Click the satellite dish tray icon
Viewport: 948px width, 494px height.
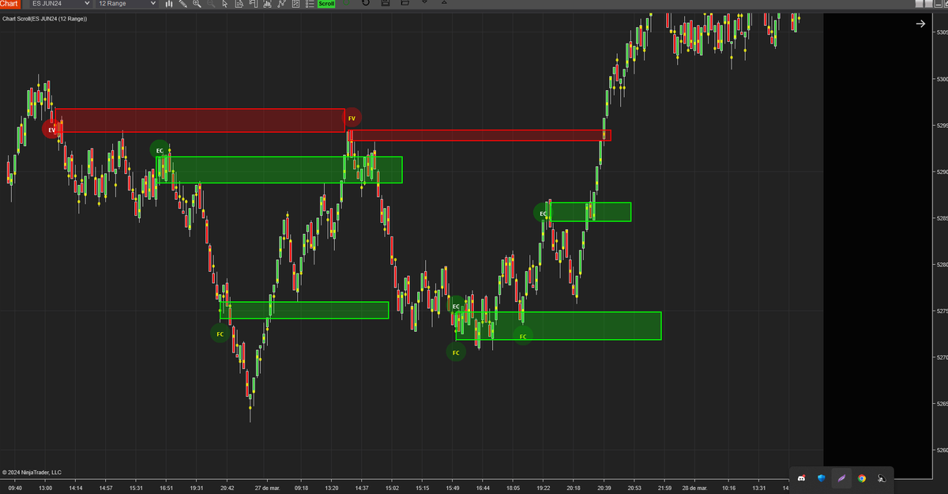point(881,477)
